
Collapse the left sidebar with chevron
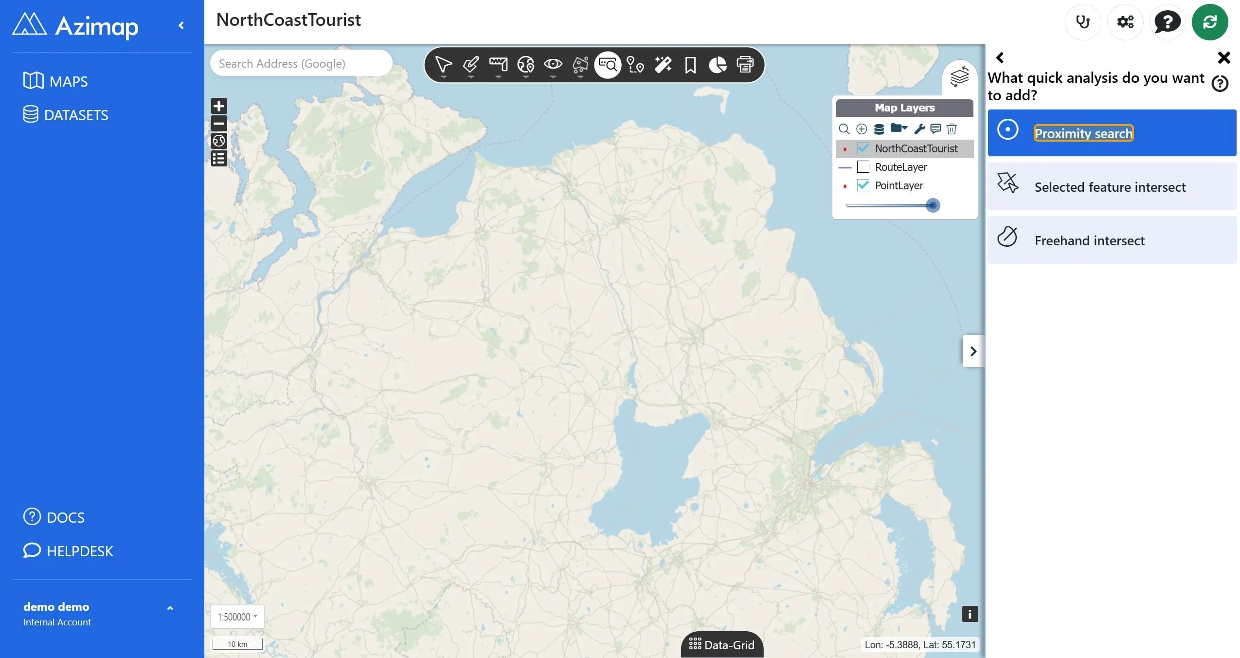[181, 25]
